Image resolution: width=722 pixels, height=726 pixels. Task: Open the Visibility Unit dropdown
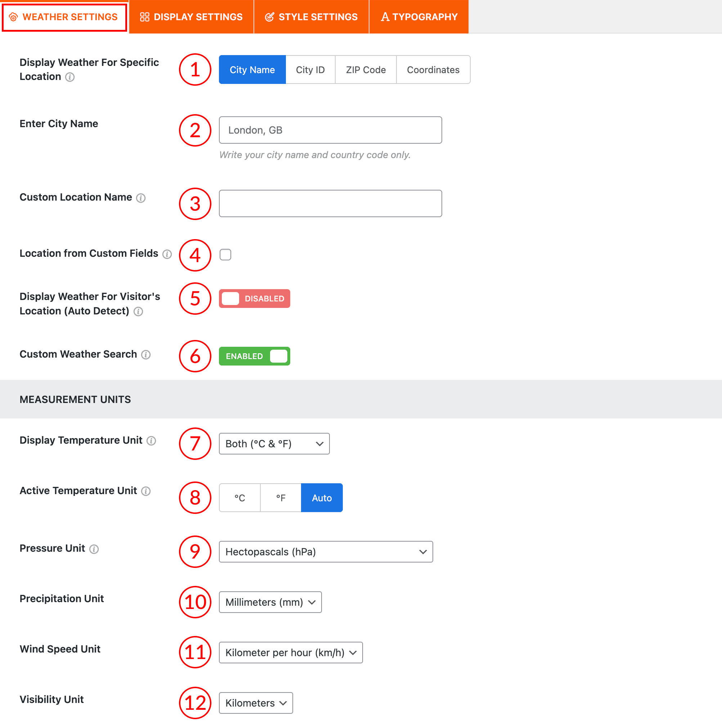coord(256,703)
